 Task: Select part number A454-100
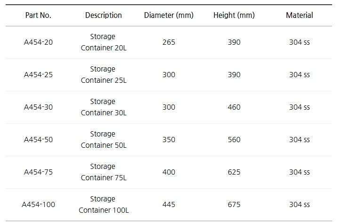pyautogui.click(x=38, y=205)
